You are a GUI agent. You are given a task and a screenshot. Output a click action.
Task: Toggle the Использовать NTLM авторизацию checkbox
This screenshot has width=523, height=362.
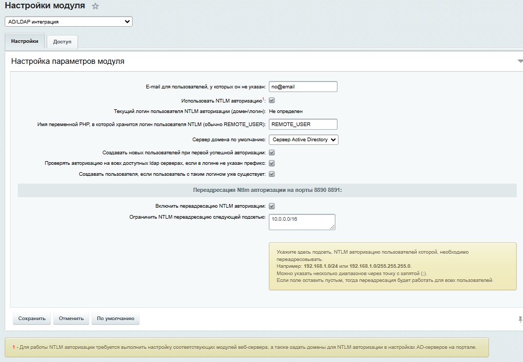click(x=272, y=100)
